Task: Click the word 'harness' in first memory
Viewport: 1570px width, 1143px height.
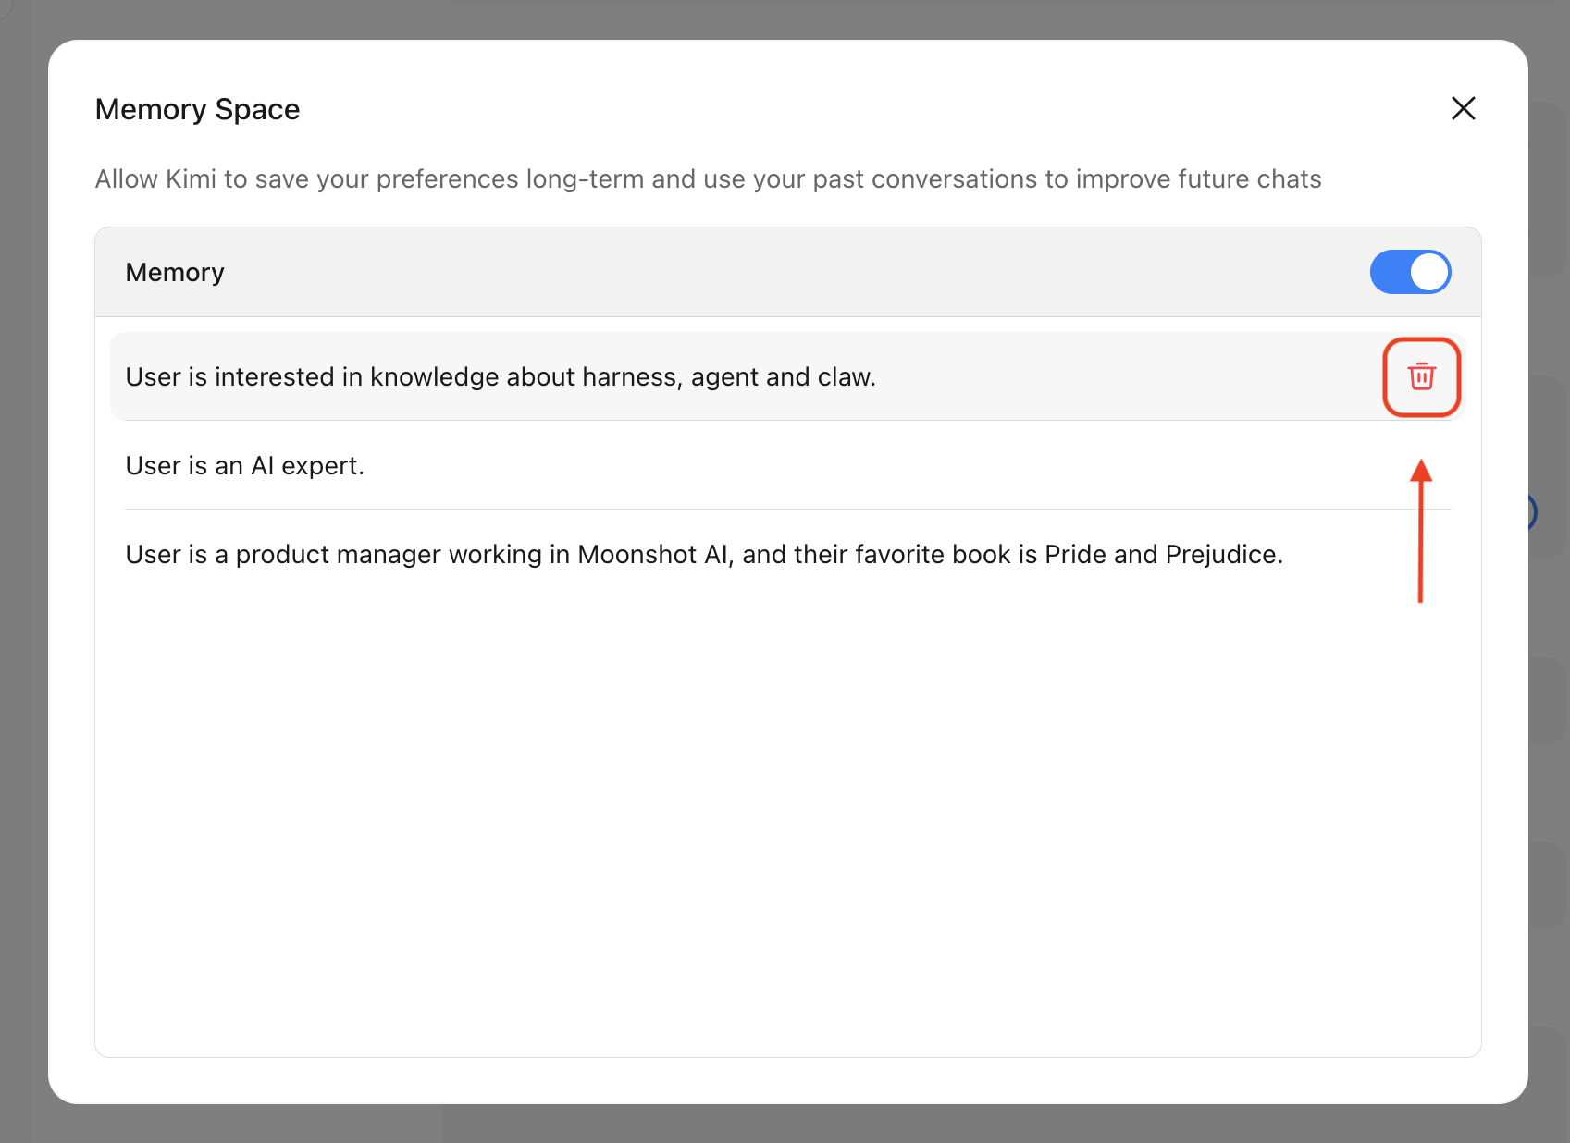Action: 631,377
